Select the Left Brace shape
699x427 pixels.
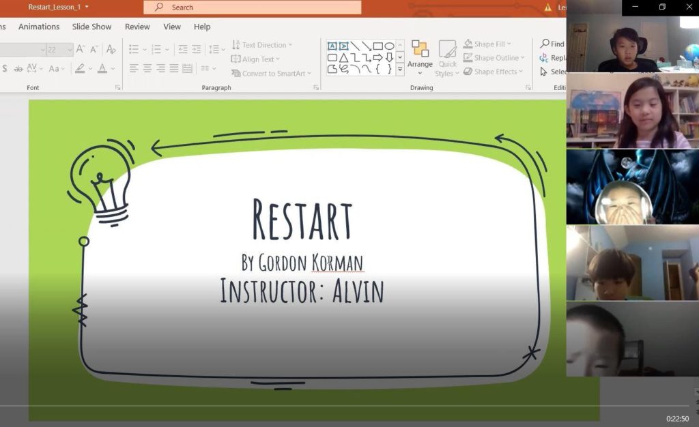tap(378, 69)
